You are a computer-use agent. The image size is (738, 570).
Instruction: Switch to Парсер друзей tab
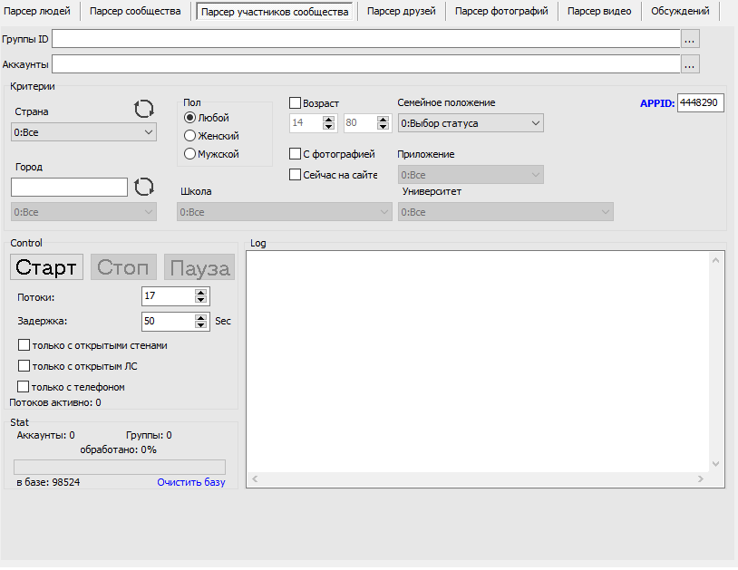tap(401, 11)
